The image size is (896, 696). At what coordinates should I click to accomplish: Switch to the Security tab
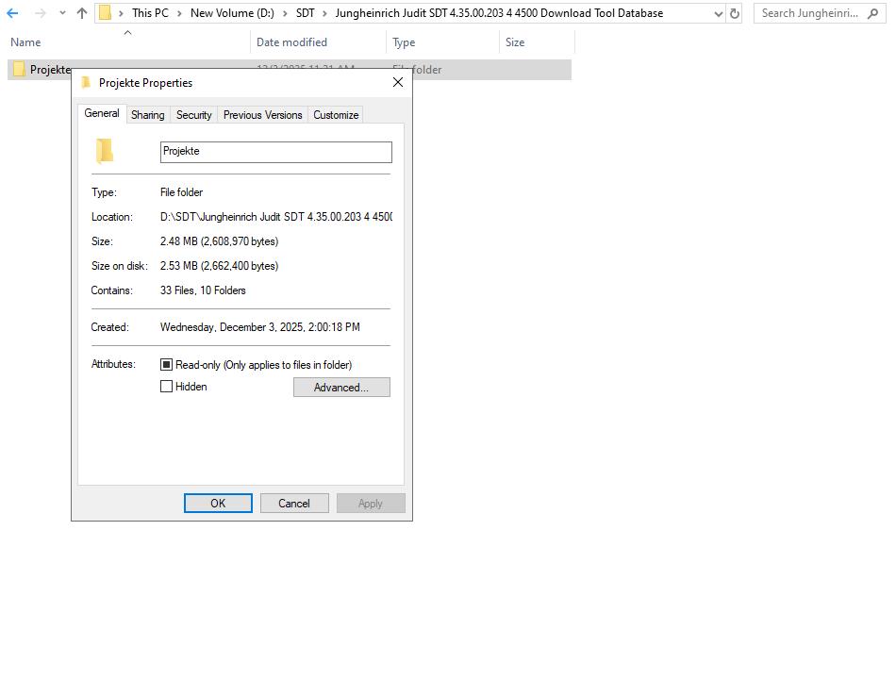[194, 114]
